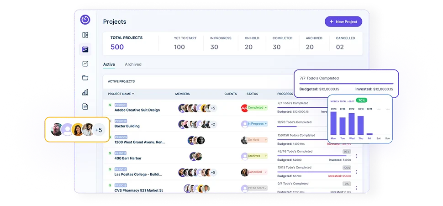Click the app logo in the sidebar
443x206 pixels.
[85, 20]
